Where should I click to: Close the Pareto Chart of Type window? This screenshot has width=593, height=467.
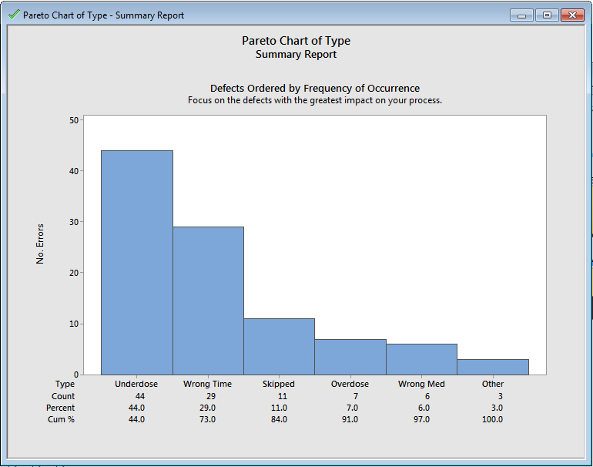572,15
